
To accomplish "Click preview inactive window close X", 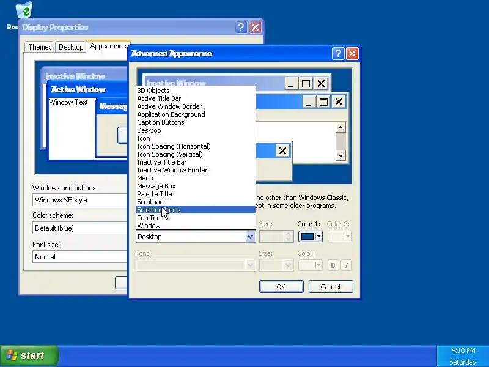I will click(x=321, y=84).
